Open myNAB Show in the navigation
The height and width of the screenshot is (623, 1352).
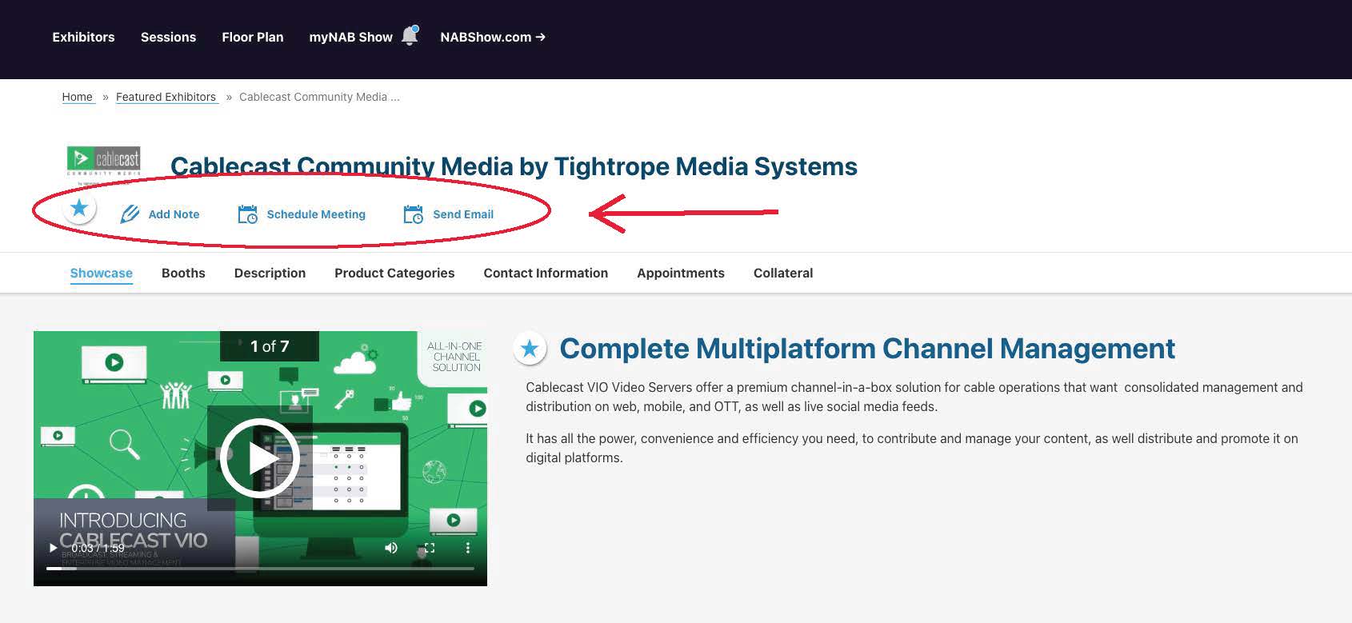(350, 37)
